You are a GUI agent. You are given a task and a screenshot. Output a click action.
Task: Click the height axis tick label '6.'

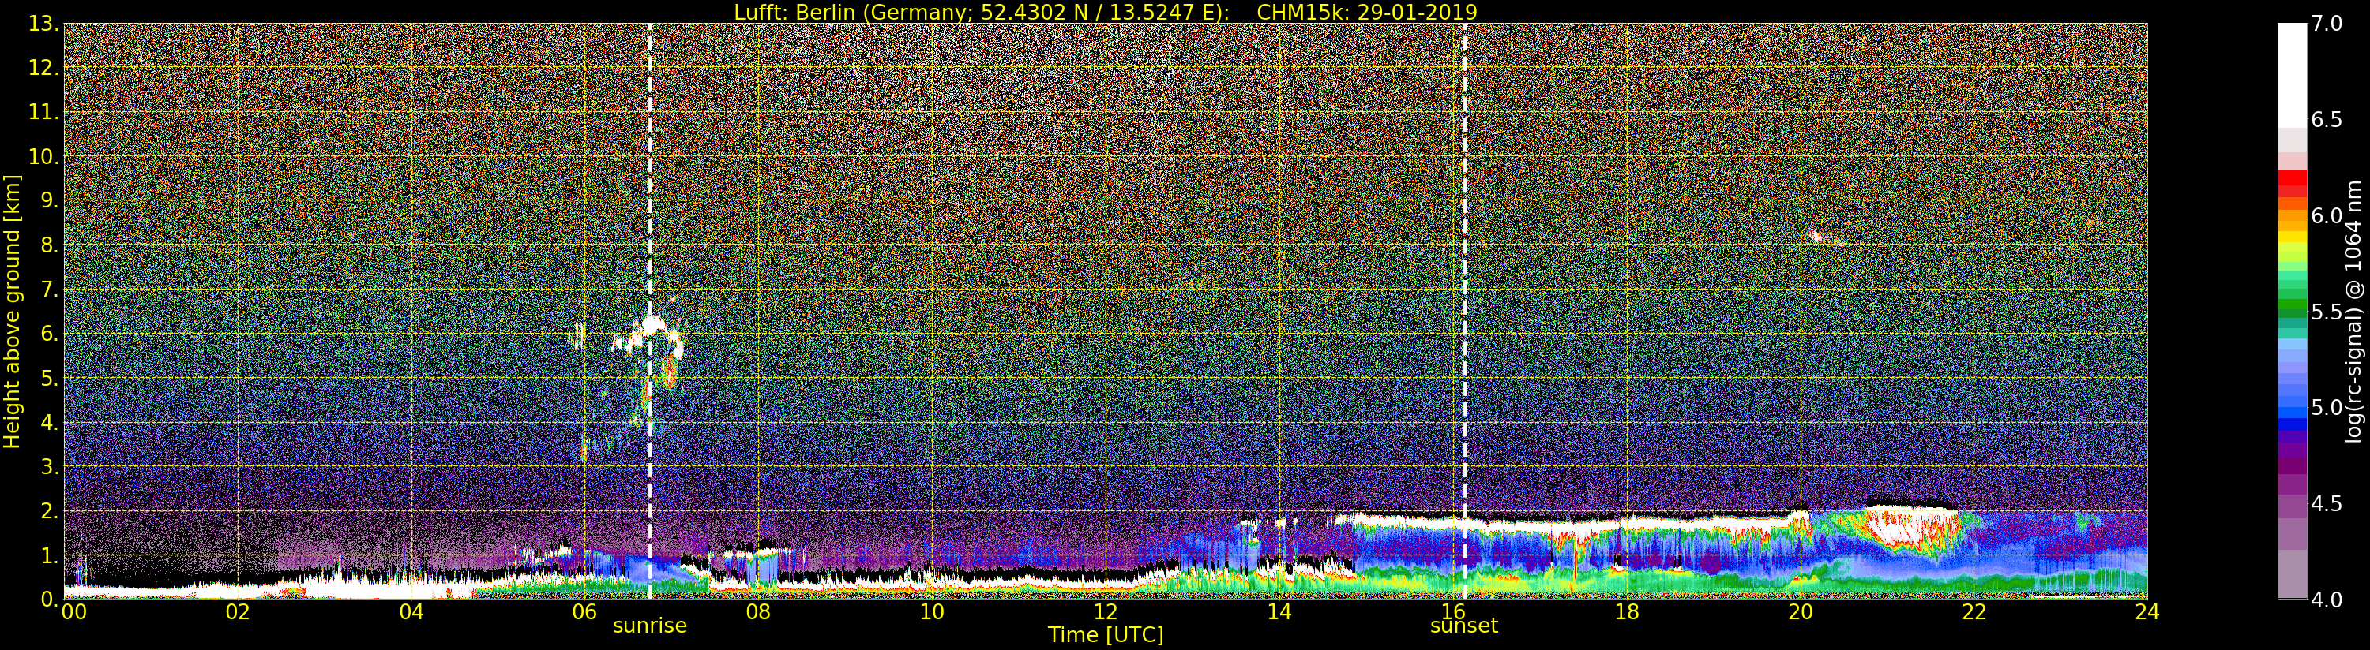coord(50,334)
